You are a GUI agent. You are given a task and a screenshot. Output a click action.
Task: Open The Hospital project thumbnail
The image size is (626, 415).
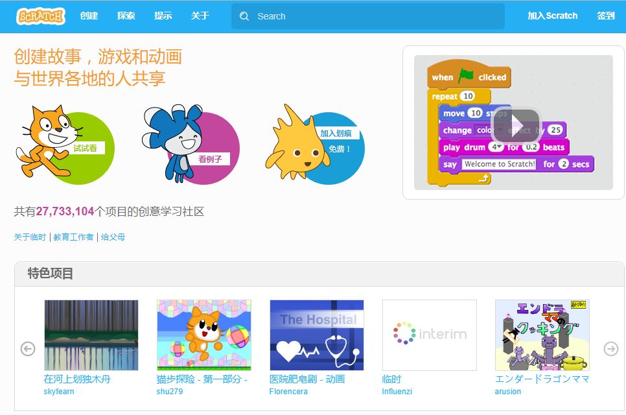317,335
